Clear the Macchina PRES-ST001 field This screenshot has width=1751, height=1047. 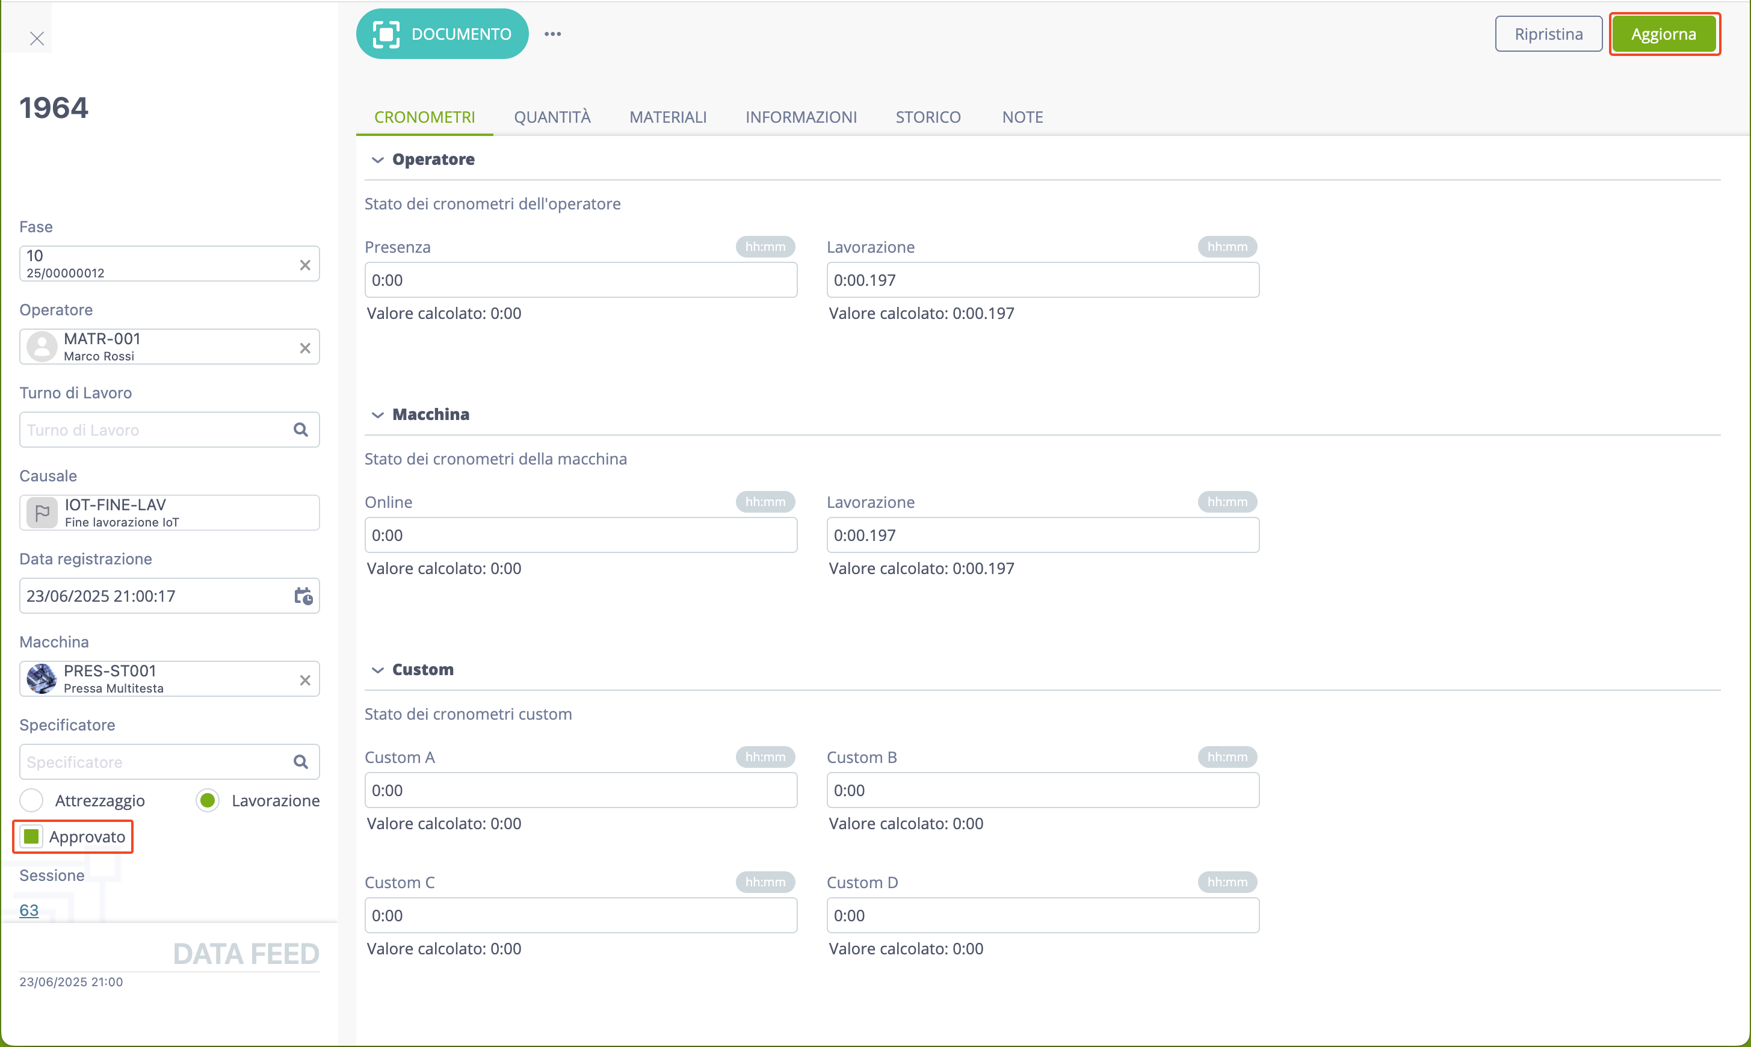tap(304, 680)
